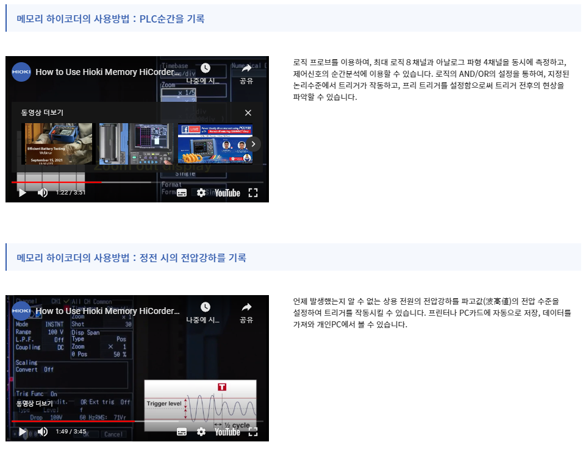
Task: Open first video on YouTube via logo
Action: pyautogui.click(x=227, y=193)
